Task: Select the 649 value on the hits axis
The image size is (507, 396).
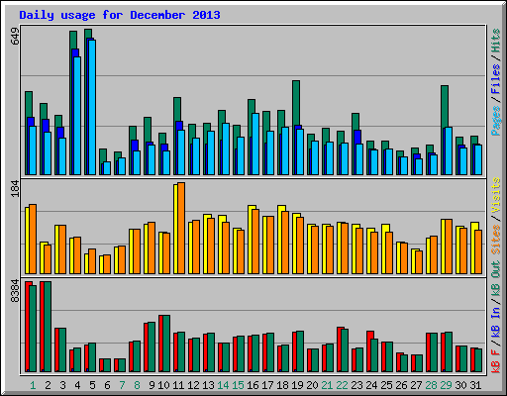Action: click(15, 37)
